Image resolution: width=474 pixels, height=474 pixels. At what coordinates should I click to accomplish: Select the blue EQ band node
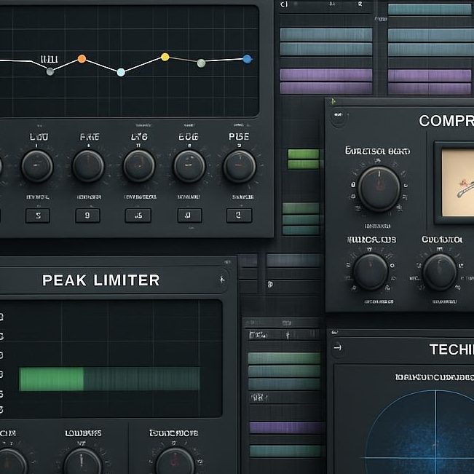click(247, 59)
